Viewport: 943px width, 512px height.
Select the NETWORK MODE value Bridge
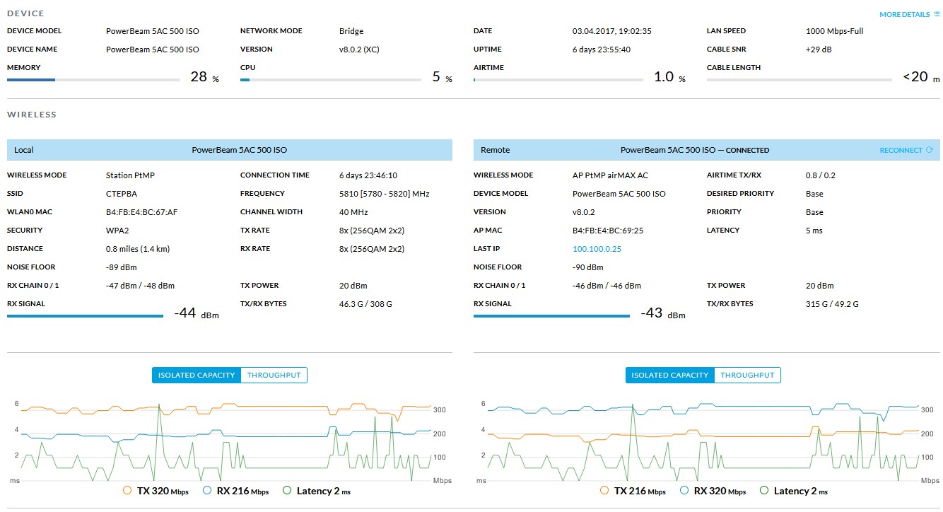(351, 31)
